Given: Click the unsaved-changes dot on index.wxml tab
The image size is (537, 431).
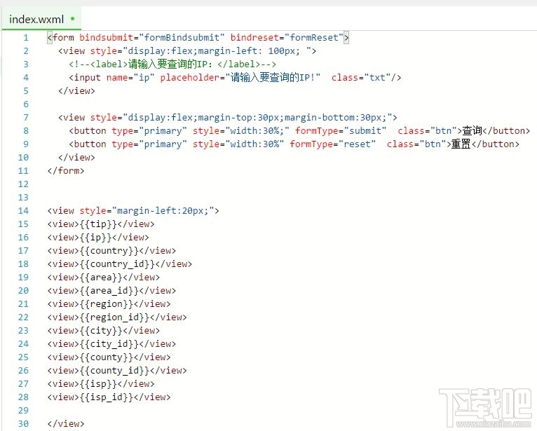Looking at the screenshot, I should click(x=73, y=19).
